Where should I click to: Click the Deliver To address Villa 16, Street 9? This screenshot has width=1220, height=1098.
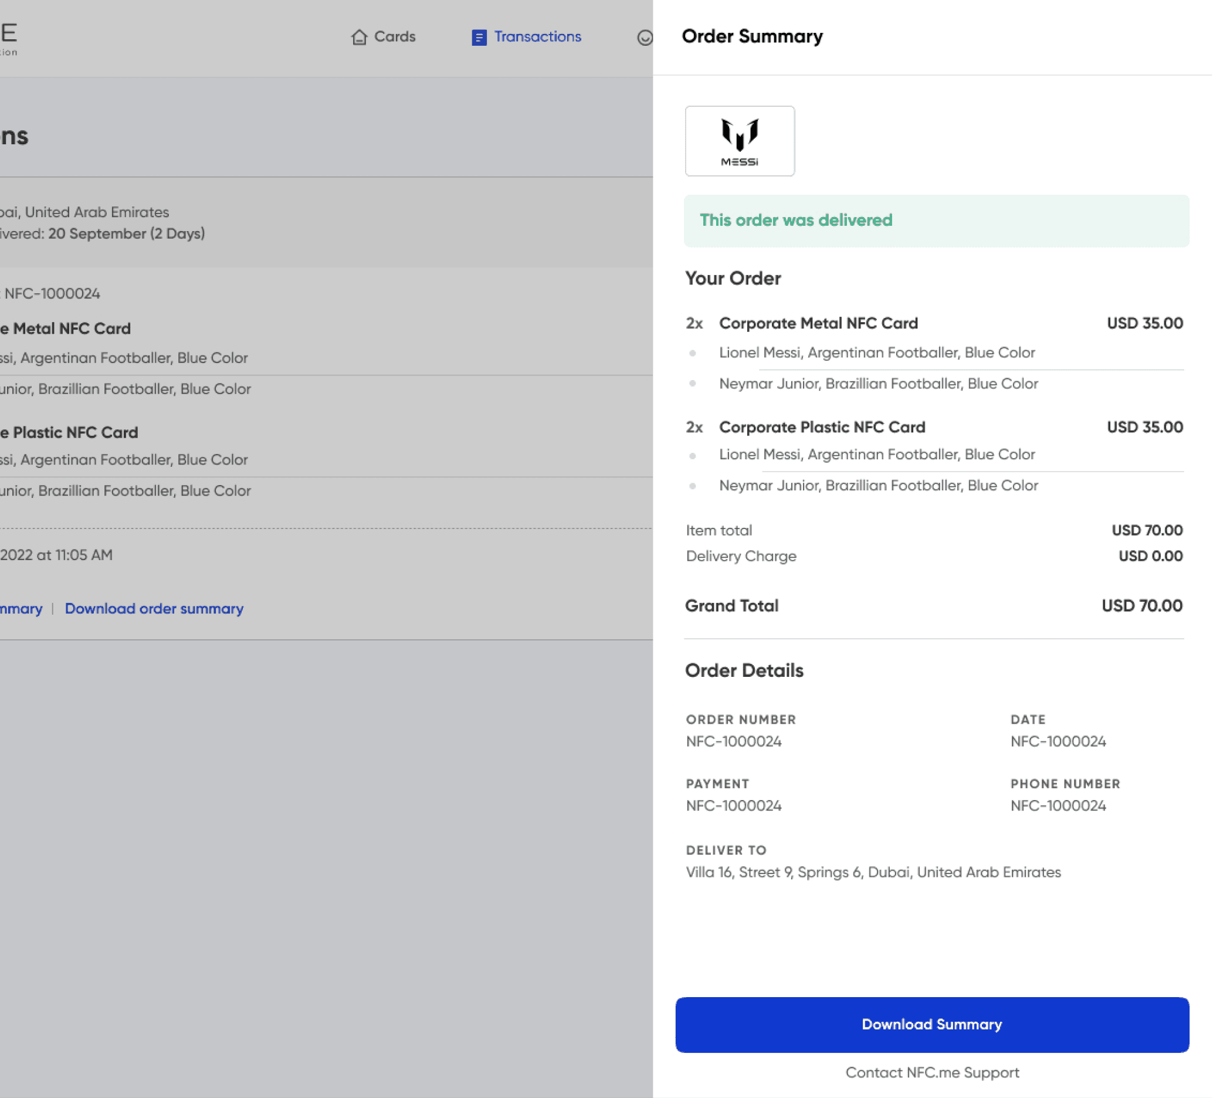(x=873, y=872)
